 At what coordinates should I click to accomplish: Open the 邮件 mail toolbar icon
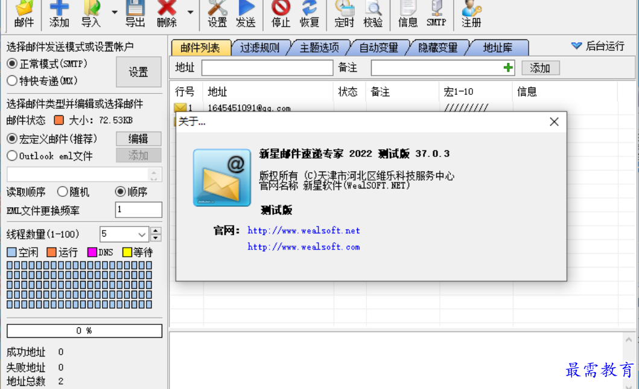click(24, 14)
